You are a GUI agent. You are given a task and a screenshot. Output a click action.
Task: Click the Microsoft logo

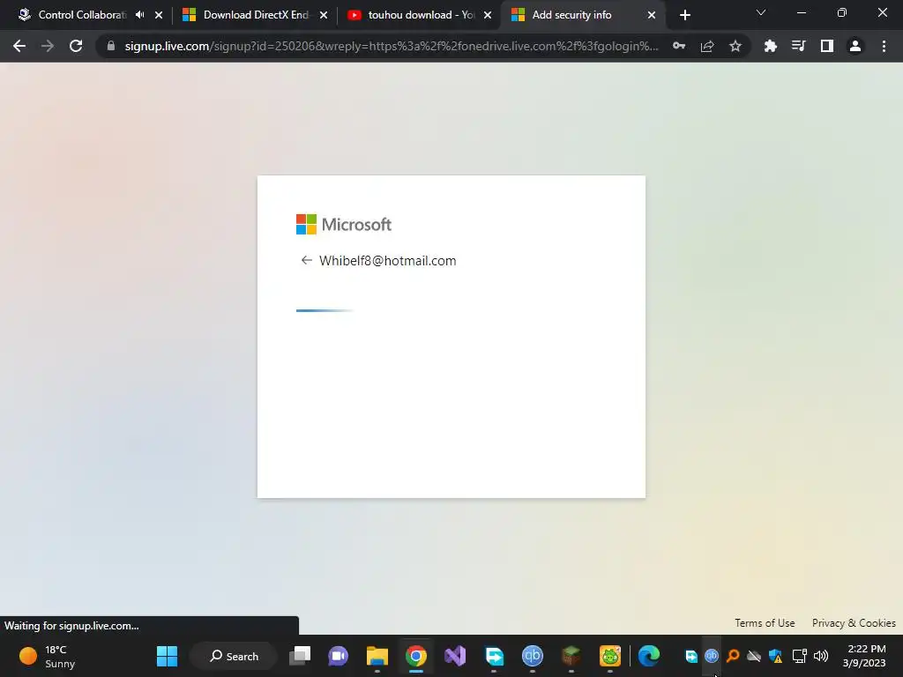coord(344,225)
